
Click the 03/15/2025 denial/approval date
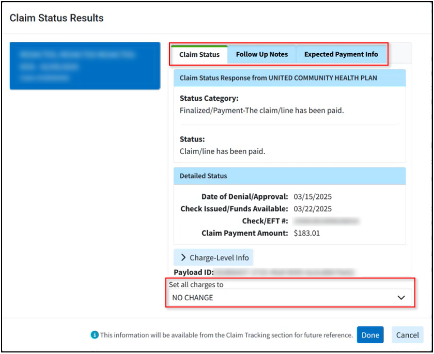pyautogui.click(x=313, y=196)
